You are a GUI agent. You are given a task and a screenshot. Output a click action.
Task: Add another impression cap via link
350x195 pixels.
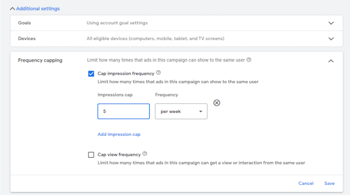coord(119,134)
